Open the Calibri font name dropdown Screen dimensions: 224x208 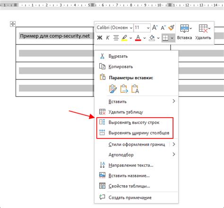(114, 28)
